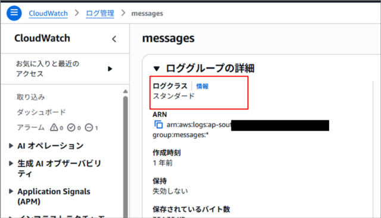The image size is (381, 218).
Task: Select the スタンダード log class value
Action: 174,96
